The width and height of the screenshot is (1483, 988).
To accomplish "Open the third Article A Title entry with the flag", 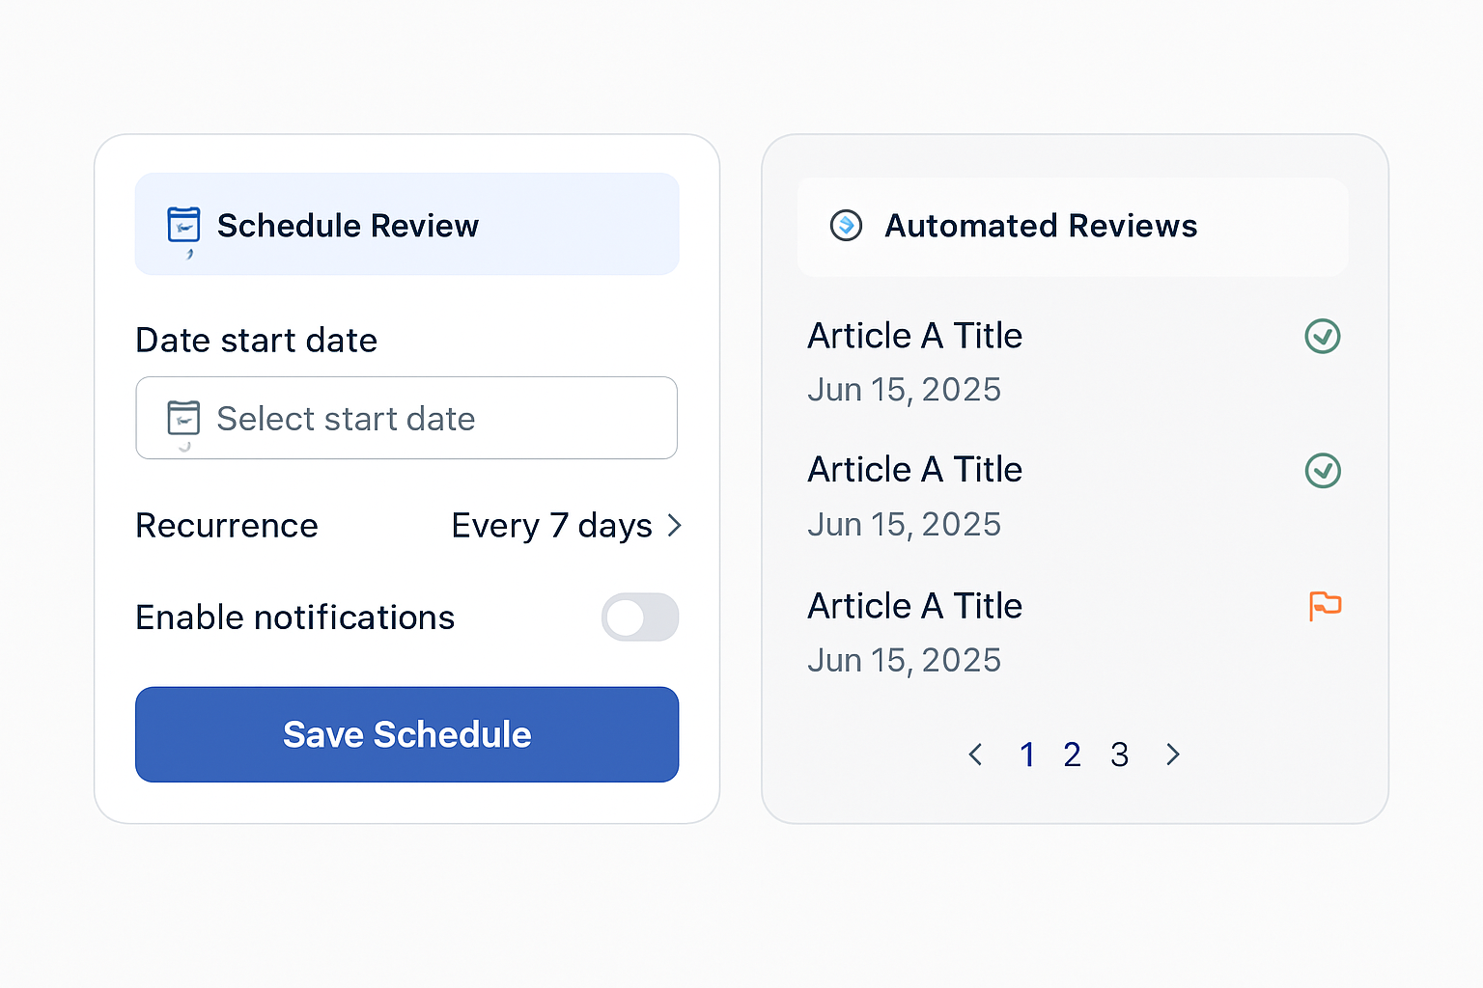I will click(x=914, y=606).
